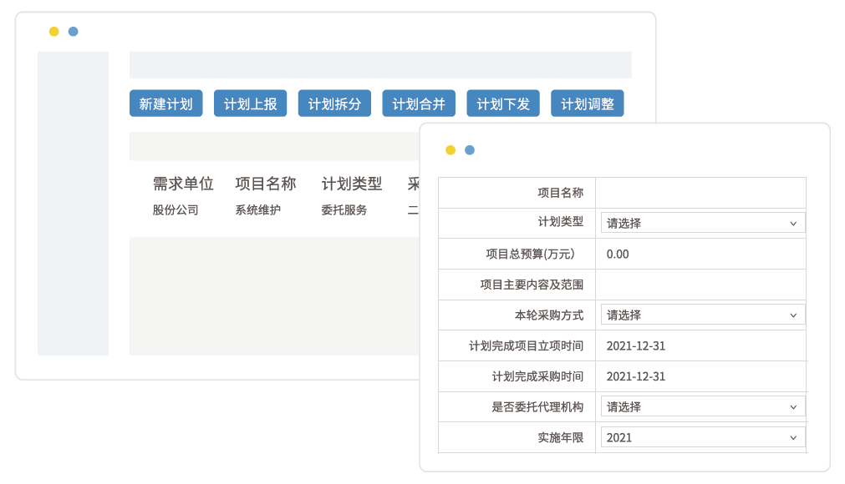This screenshot has height=484, width=845.
Task: Expand the 实施年限 dropdown showing 2021
Action: (702, 437)
